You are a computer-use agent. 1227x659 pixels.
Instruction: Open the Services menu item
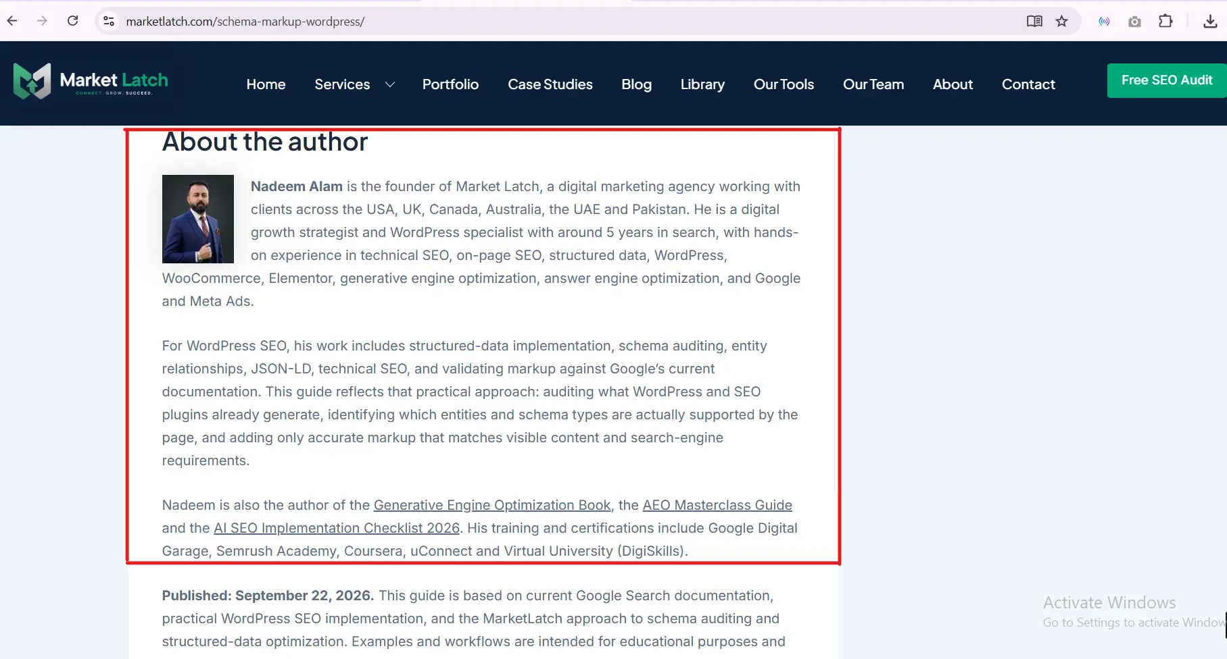coord(342,84)
